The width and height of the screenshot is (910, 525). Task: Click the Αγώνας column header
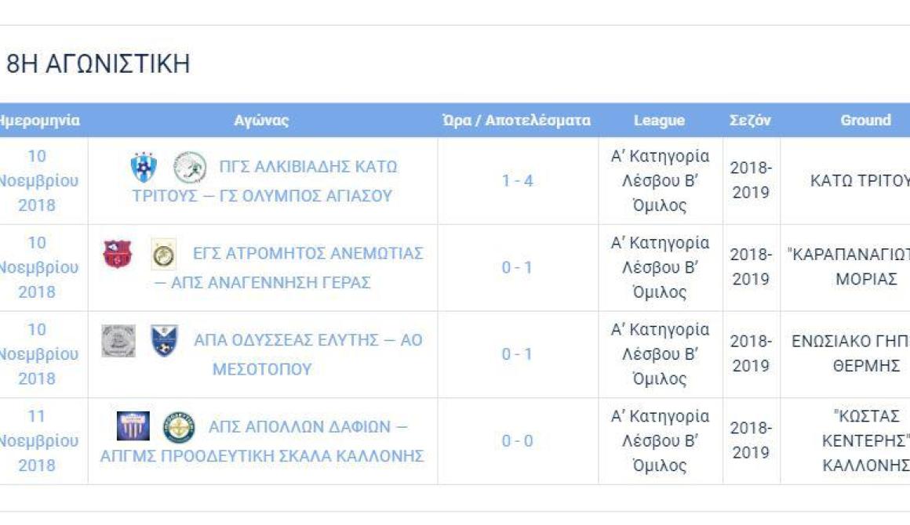261,121
